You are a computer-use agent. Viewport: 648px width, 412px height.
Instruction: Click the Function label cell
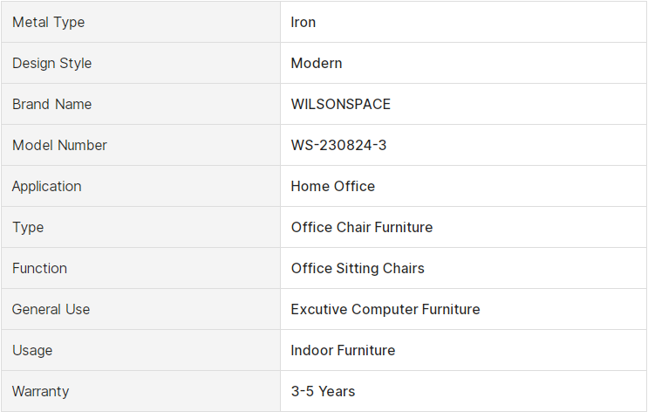(140, 269)
